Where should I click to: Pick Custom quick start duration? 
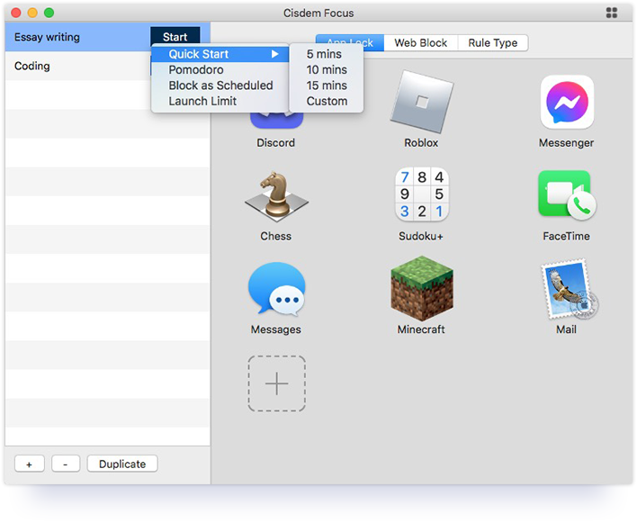click(327, 101)
